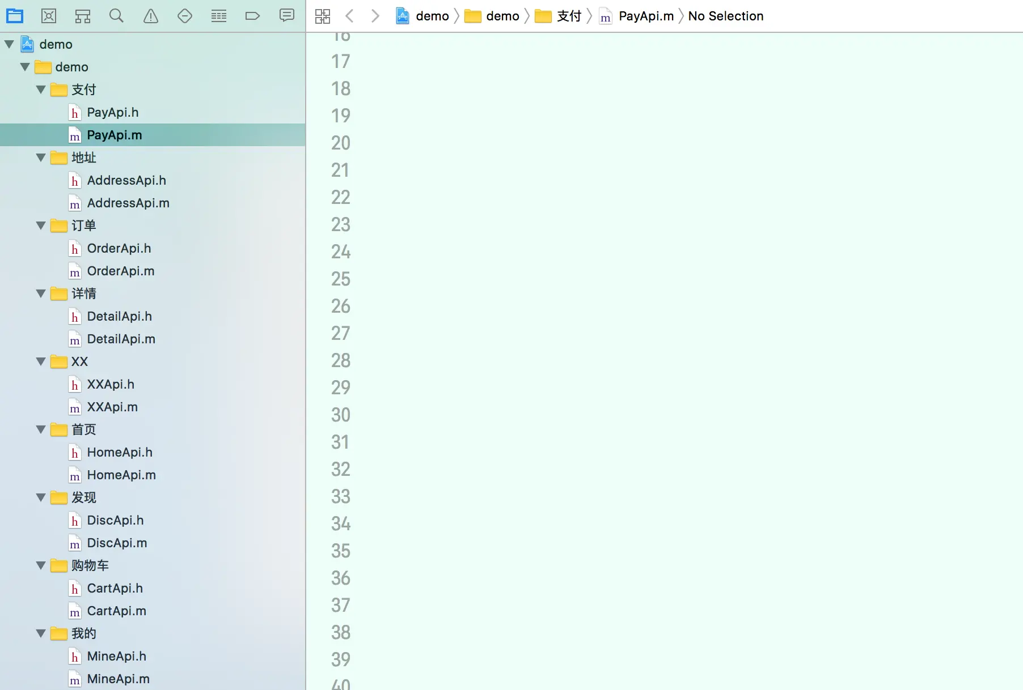Open the Symbol navigator icon

pos(83,16)
